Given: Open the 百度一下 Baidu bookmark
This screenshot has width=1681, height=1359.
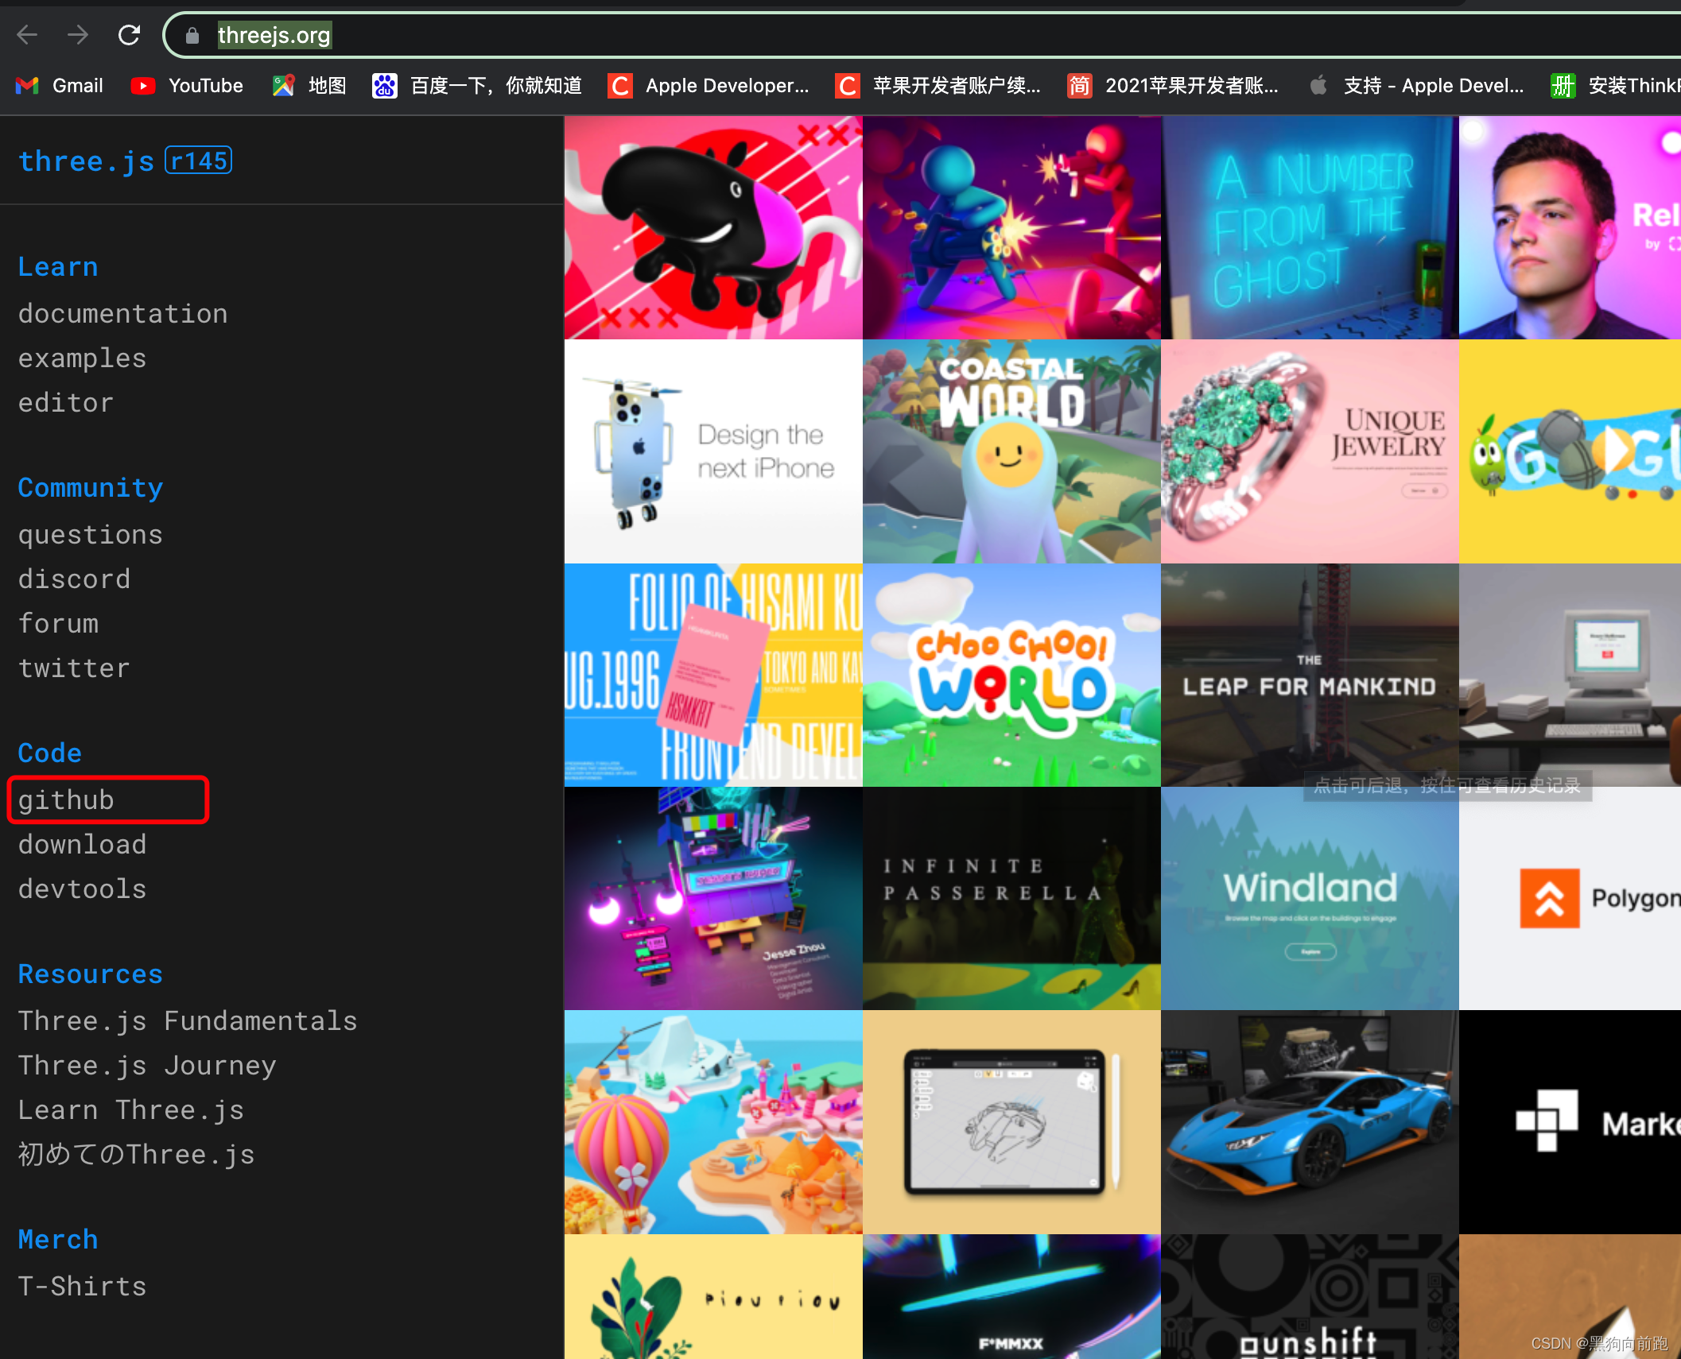Looking at the screenshot, I should click(x=477, y=86).
